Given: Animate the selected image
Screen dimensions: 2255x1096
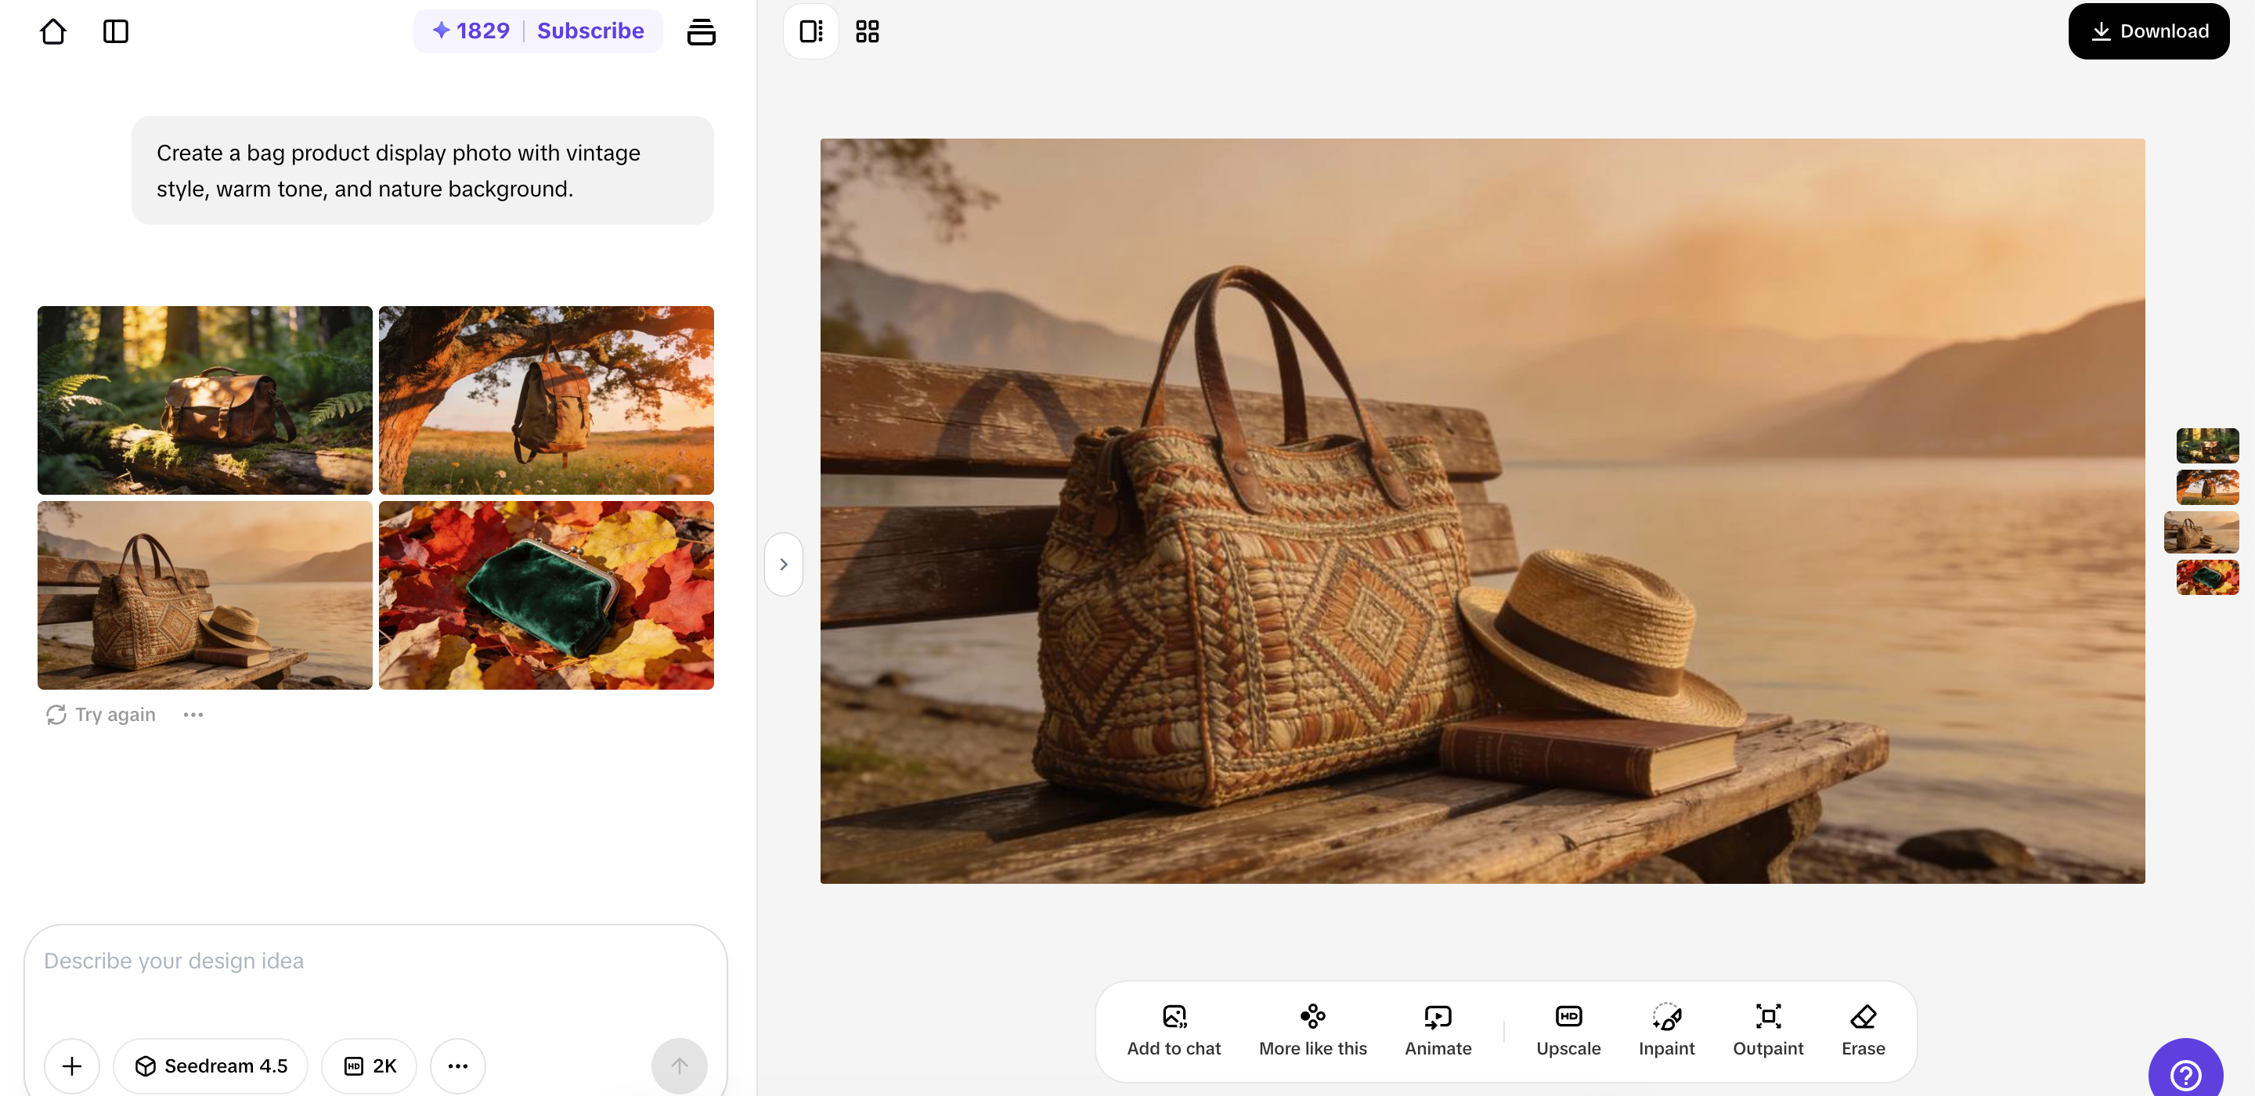Looking at the screenshot, I should [1438, 1029].
